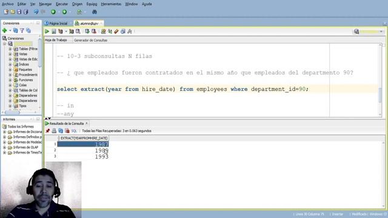The image size is (388, 218).
Task: Open the Herramientas menu
Action: point(111,4)
